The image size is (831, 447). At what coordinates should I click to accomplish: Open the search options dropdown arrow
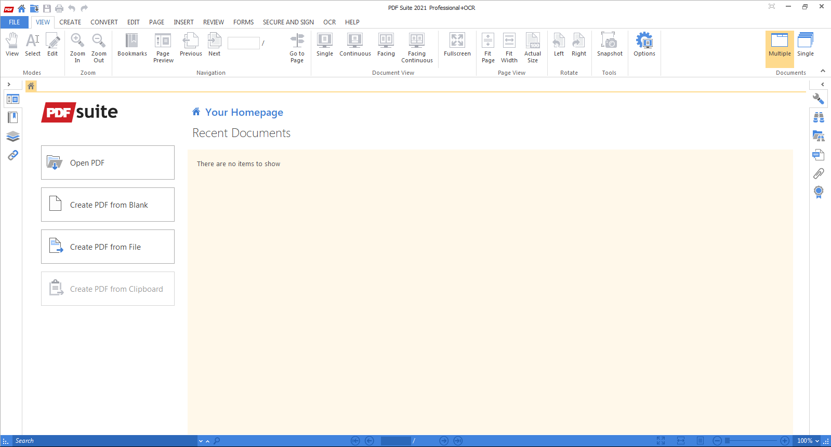201,441
